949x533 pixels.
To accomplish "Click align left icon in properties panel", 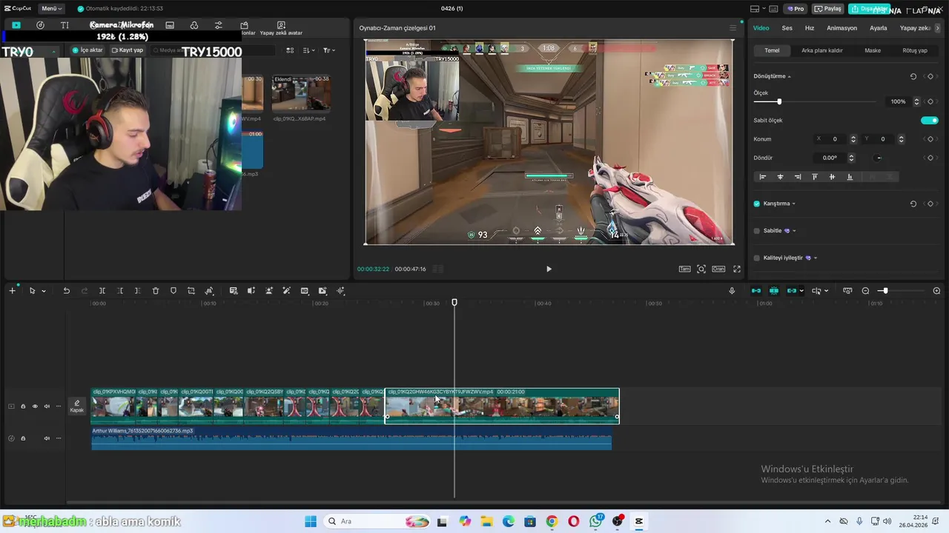I will click(x=763, y=177).
